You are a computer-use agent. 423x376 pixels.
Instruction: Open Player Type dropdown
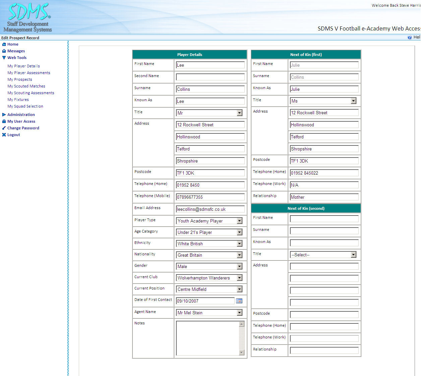209,221
